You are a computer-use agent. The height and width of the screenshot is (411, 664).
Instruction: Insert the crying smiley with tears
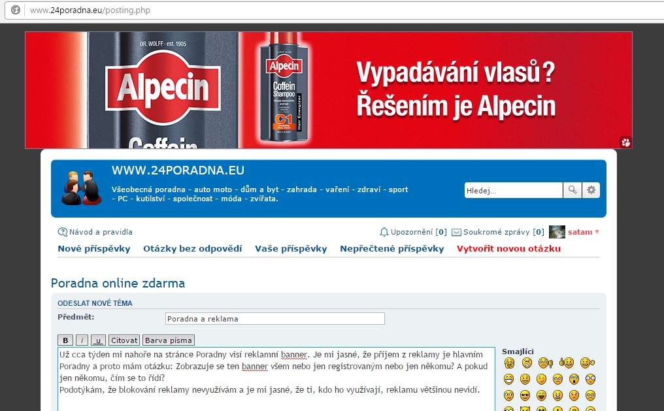591,395
